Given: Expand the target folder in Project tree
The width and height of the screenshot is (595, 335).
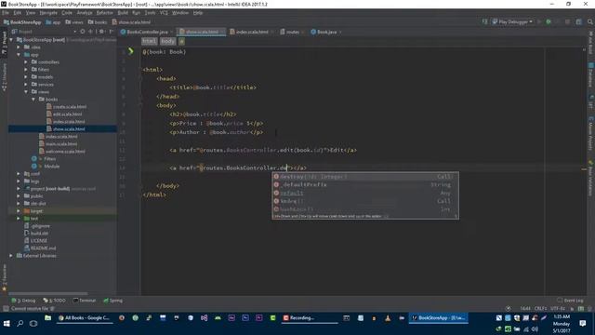Looking at the screenshot, I should (x=19, y=211).
